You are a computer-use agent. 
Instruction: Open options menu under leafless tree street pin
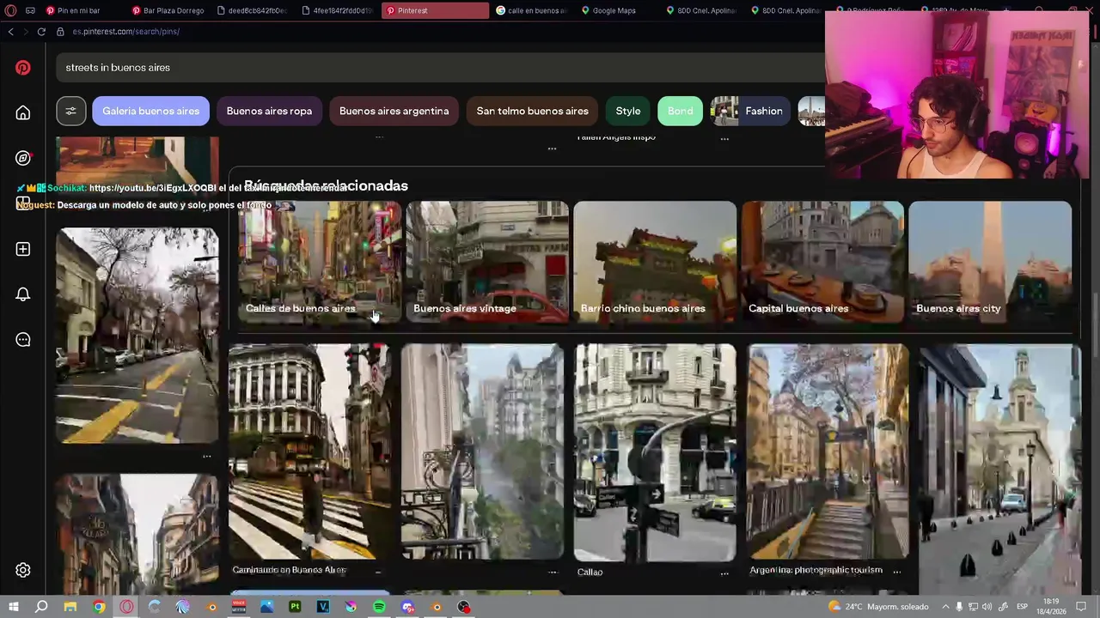206,456
